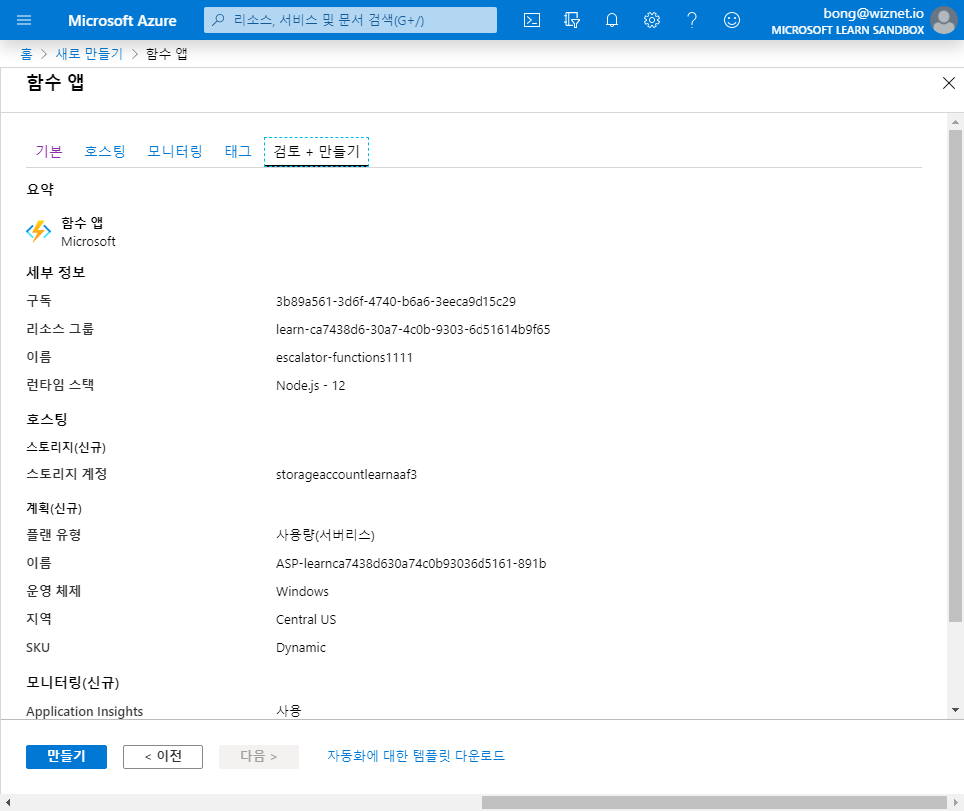The width and height of the screenshot is (964, 811).
Task: Click the 요약 heading
Action: [40, 190]
